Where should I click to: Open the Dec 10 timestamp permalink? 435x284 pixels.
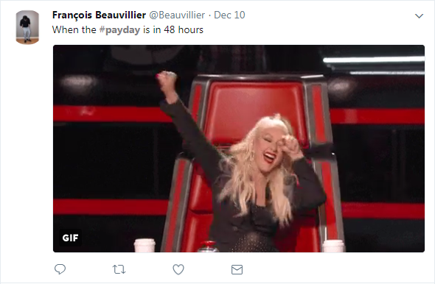coord(229,15)
